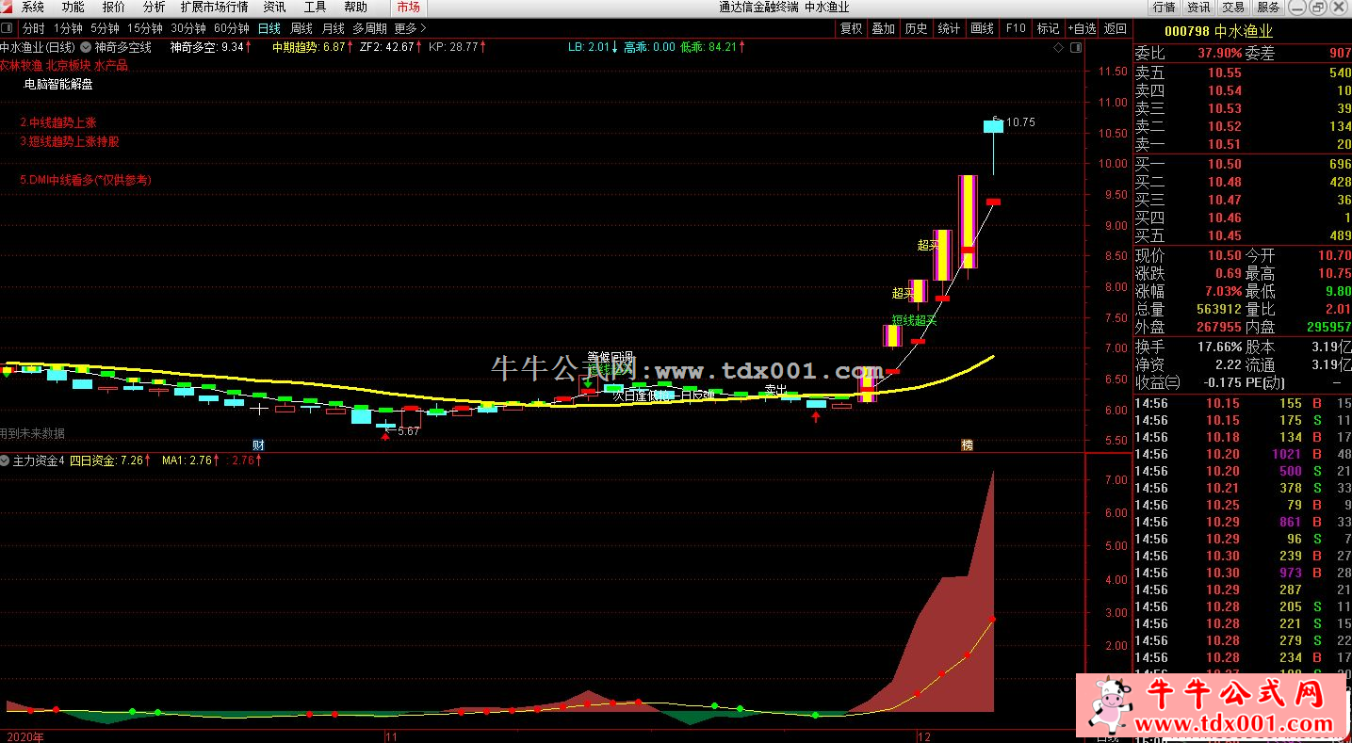This screenshot has height=743, width=1352.
Task: Toggle the side panel icon near the diamond
Action: pos(1076,47)
